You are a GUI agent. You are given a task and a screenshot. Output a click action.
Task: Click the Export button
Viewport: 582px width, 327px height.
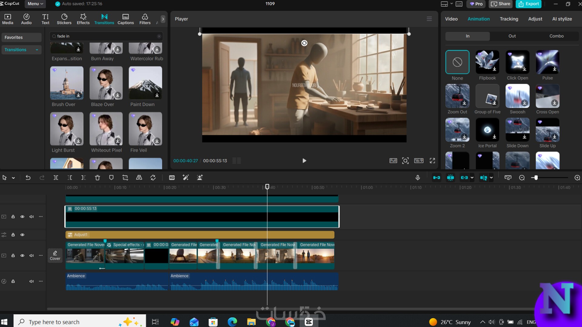click(x=529, y=4)
